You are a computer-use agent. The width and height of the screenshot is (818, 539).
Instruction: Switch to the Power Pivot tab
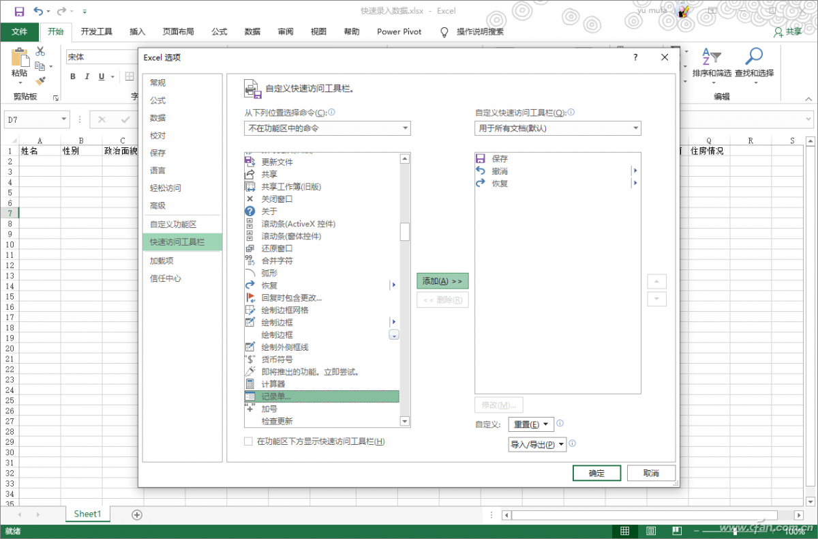coord(399,31)
